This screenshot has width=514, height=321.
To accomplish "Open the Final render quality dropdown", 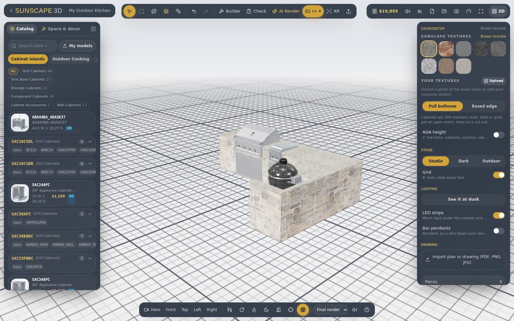I will 331,310.
